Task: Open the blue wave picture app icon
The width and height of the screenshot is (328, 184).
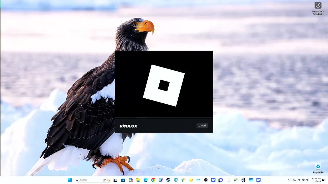Action: pos(251,180)
